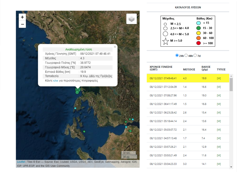Open the 03:34:23.33 event row
Image resolution: width=237 pixels, height=172 pixels.
[x=188, y=164]
